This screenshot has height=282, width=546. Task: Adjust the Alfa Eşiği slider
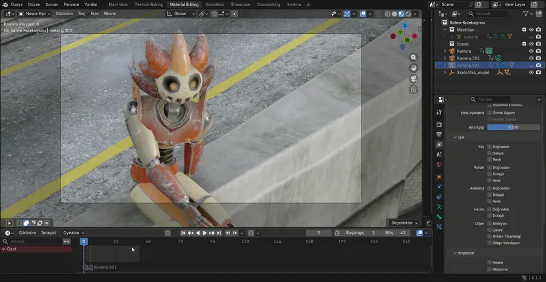(x=513, y=127)
